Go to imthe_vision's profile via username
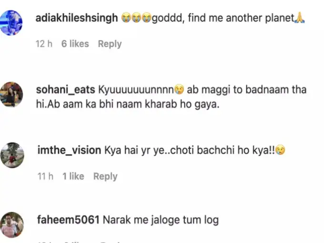The height and width of the screenshot is (243, 324). 69,150
